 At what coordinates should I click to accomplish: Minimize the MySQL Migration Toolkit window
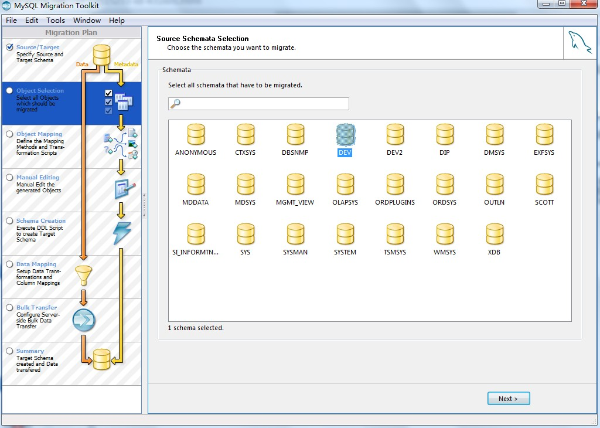(x=546, y=4)
